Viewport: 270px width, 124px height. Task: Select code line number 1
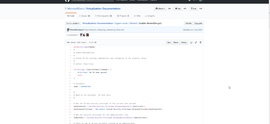point(70,47)
